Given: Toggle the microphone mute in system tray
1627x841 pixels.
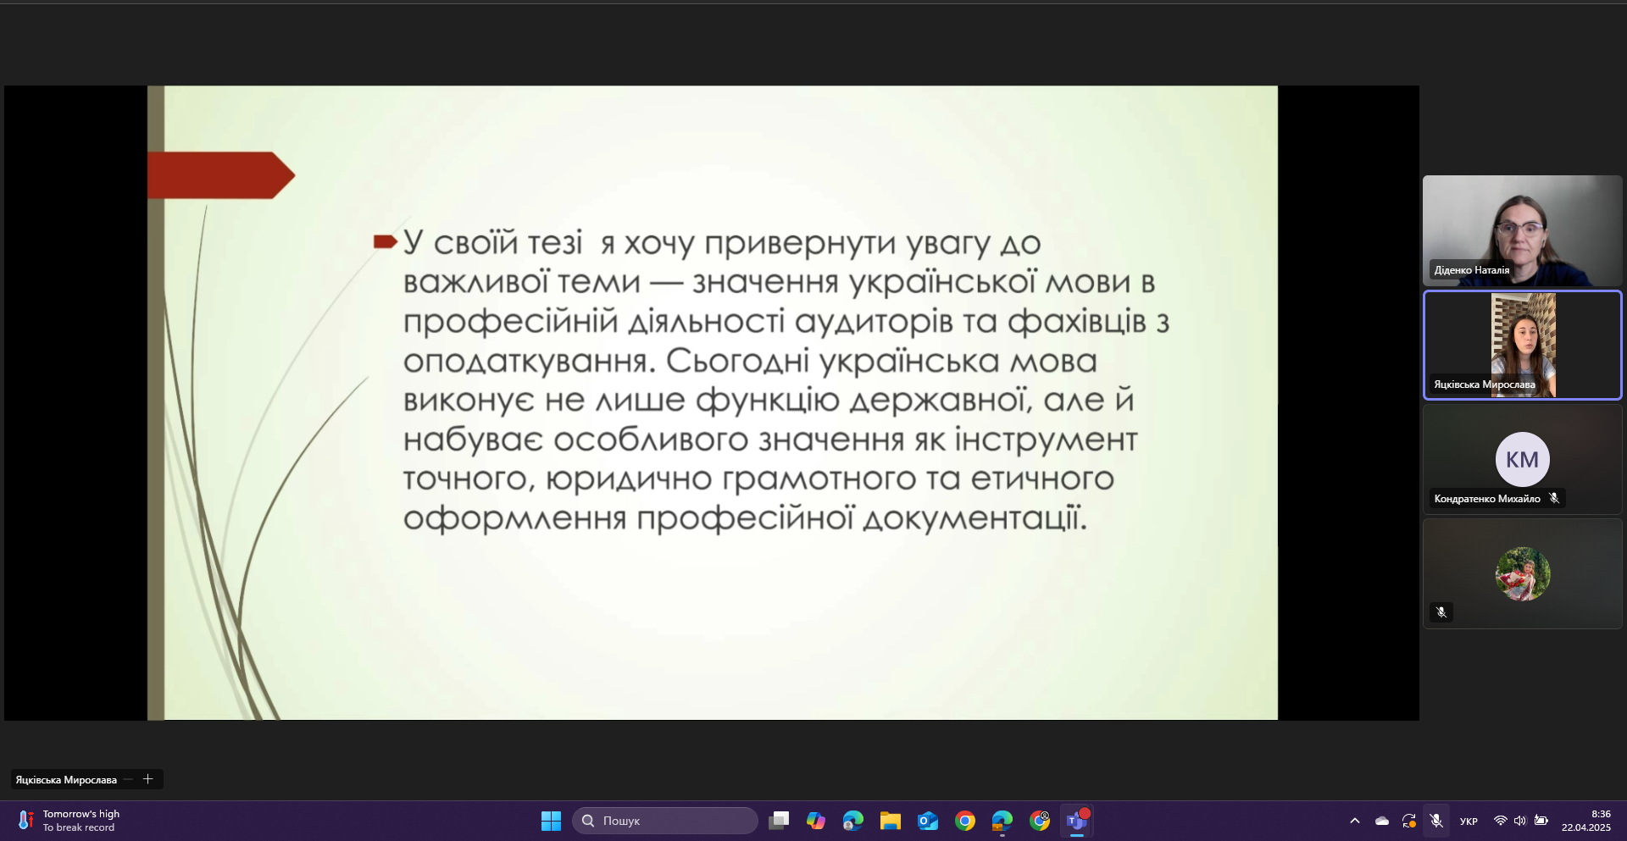Looking at the screenshot, I should pyautogui.click(x=1436, y=821).
